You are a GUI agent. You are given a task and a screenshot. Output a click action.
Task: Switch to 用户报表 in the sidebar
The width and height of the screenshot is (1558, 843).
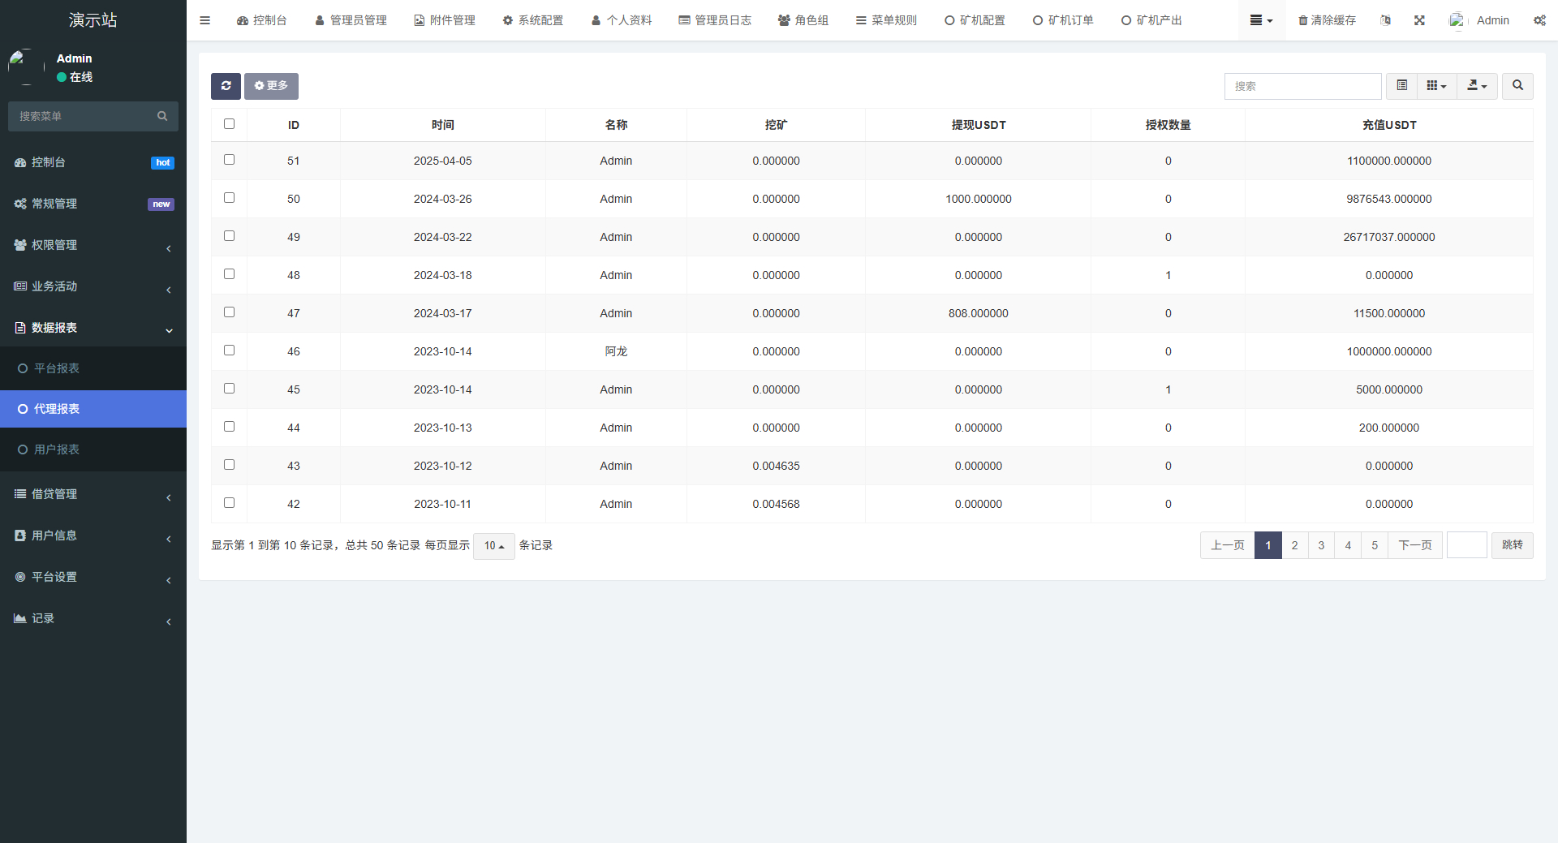55,449
